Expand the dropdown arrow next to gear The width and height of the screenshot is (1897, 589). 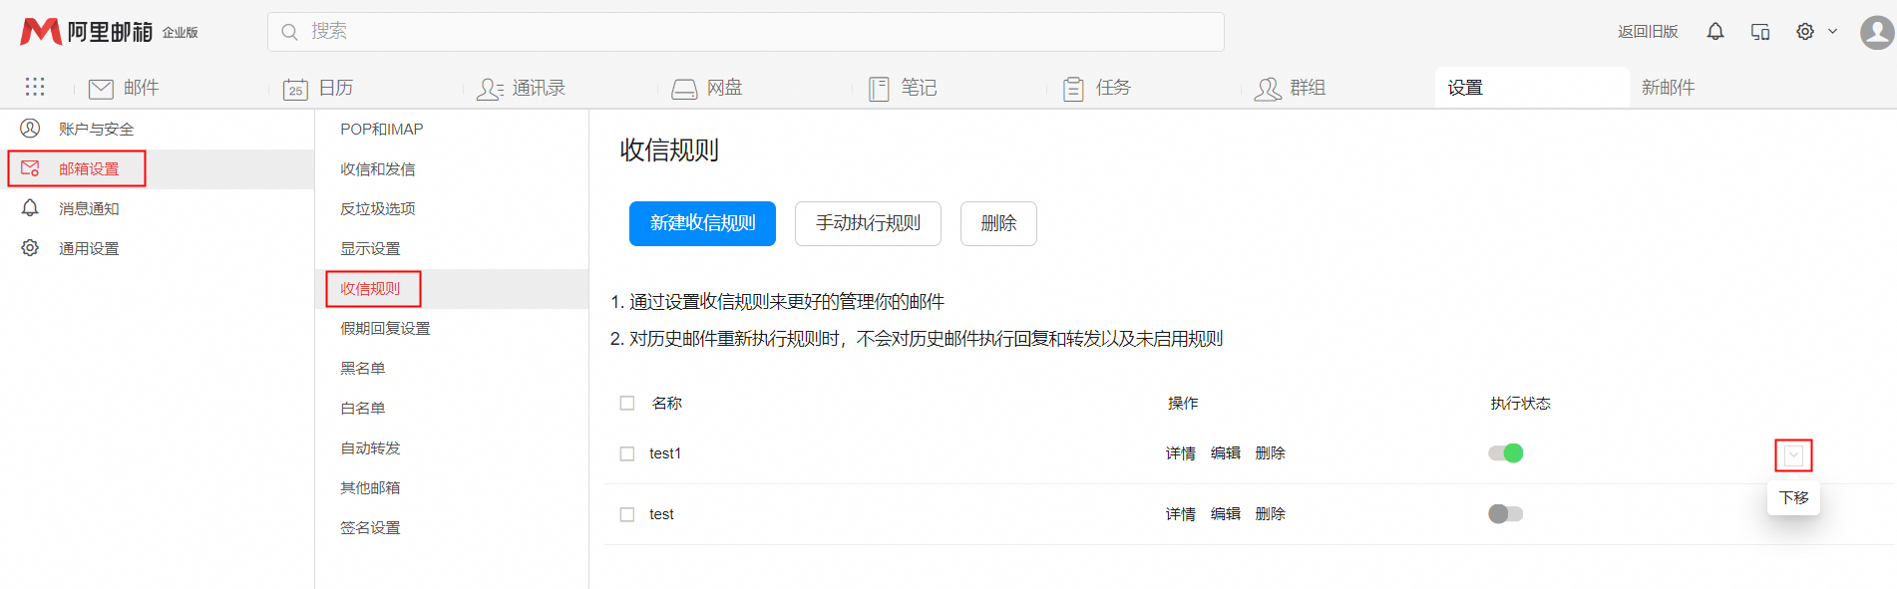(1832, 32)
